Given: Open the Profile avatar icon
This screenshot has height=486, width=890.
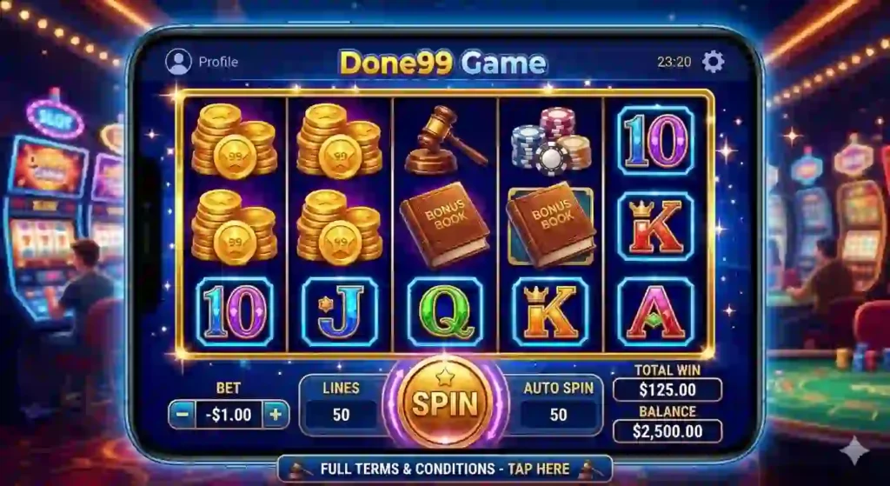Looking at the screenshot, I should pos(178,62).
